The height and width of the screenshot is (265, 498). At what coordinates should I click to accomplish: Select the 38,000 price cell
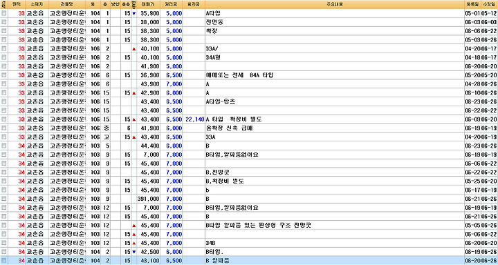148,22
